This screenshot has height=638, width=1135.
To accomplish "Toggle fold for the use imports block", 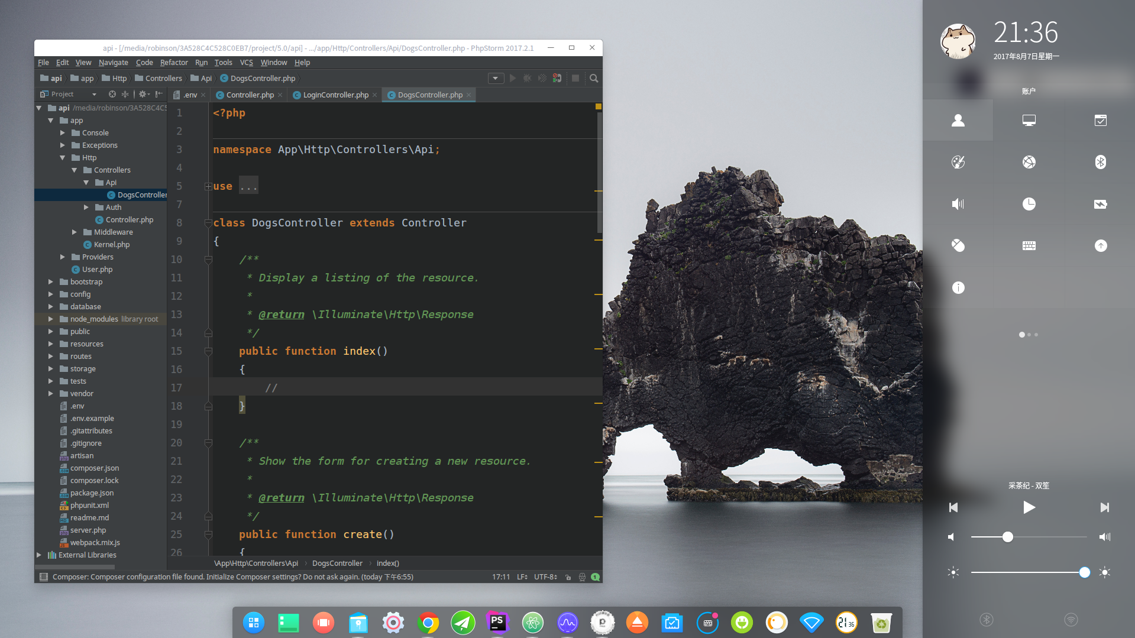I will point(208,186).
